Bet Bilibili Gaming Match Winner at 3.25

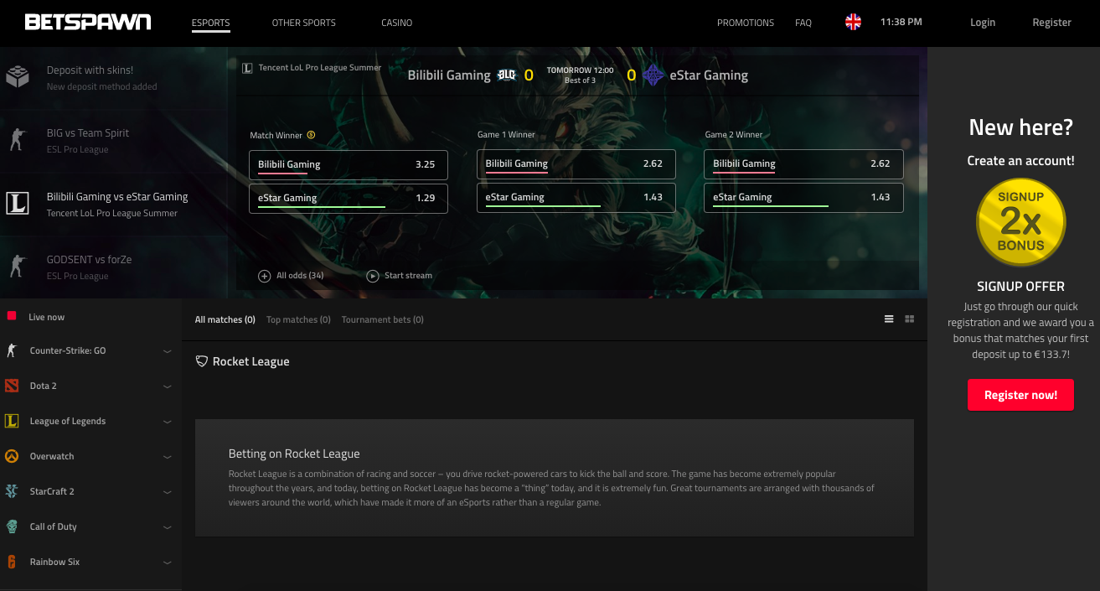tap(349, 165)
